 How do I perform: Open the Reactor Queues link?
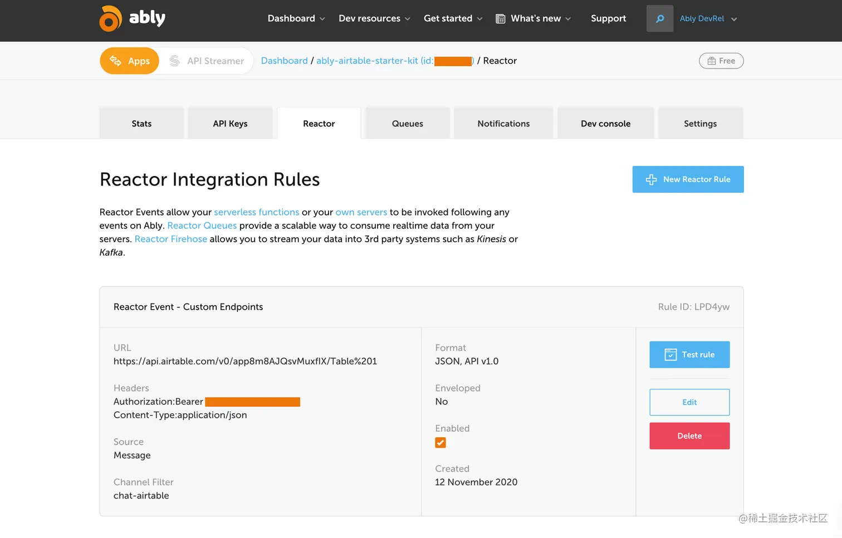[x=202, y=226]
